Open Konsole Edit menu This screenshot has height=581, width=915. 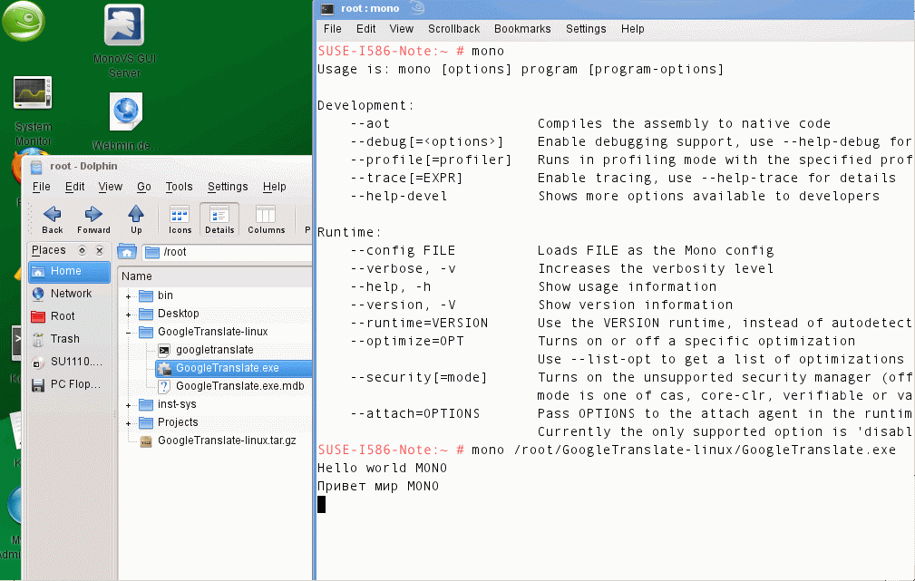coord(365,29)
